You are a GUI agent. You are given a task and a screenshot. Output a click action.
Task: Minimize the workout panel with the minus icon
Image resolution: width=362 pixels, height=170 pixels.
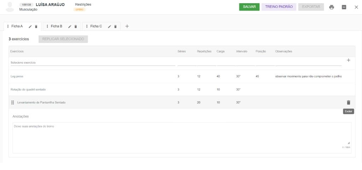click(344, 7)
